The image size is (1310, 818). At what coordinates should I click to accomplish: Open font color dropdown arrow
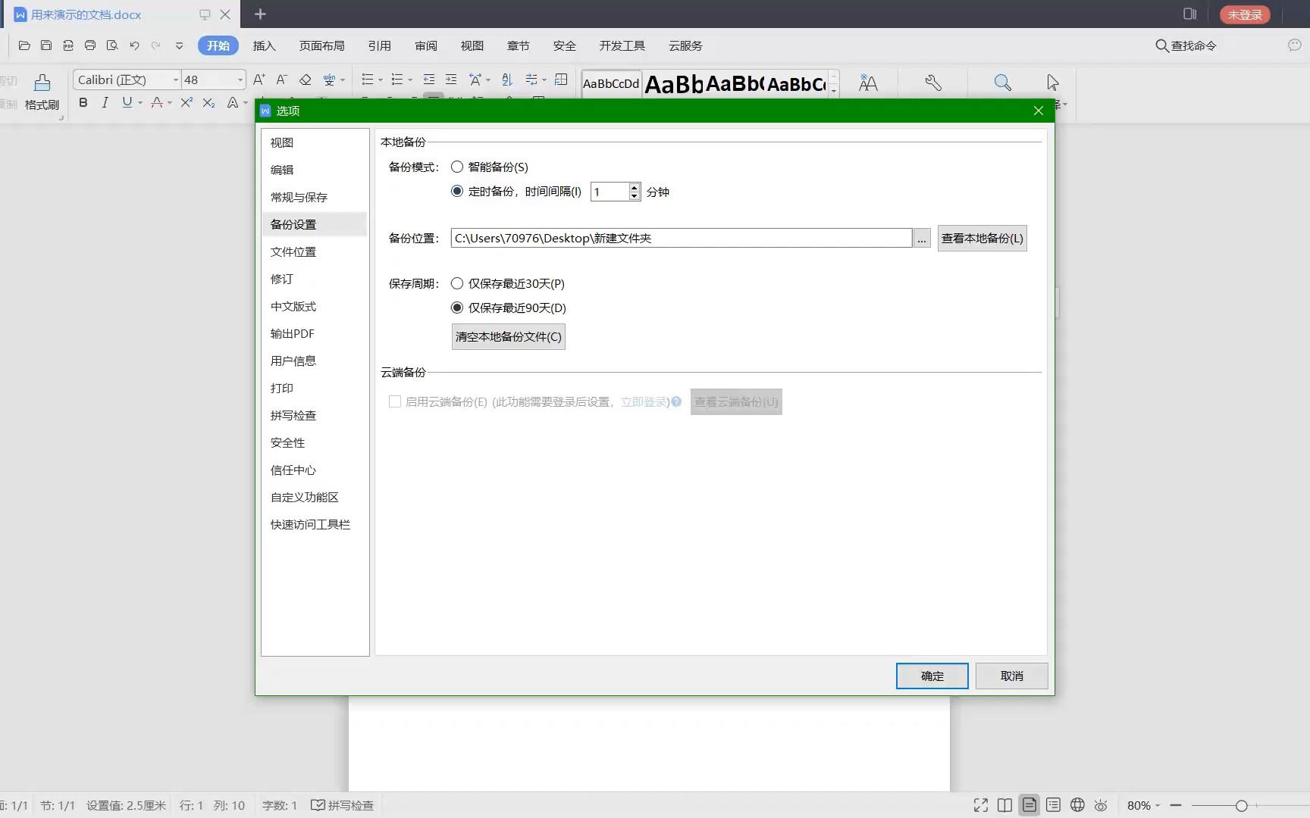[x=170, y=102]
